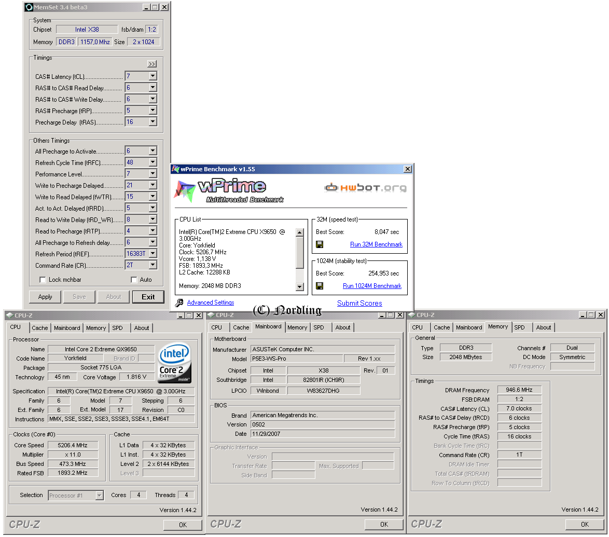Switch to Cache tab in left CPU-Z window
Viewport: 609px width, 537px height.
39,328
